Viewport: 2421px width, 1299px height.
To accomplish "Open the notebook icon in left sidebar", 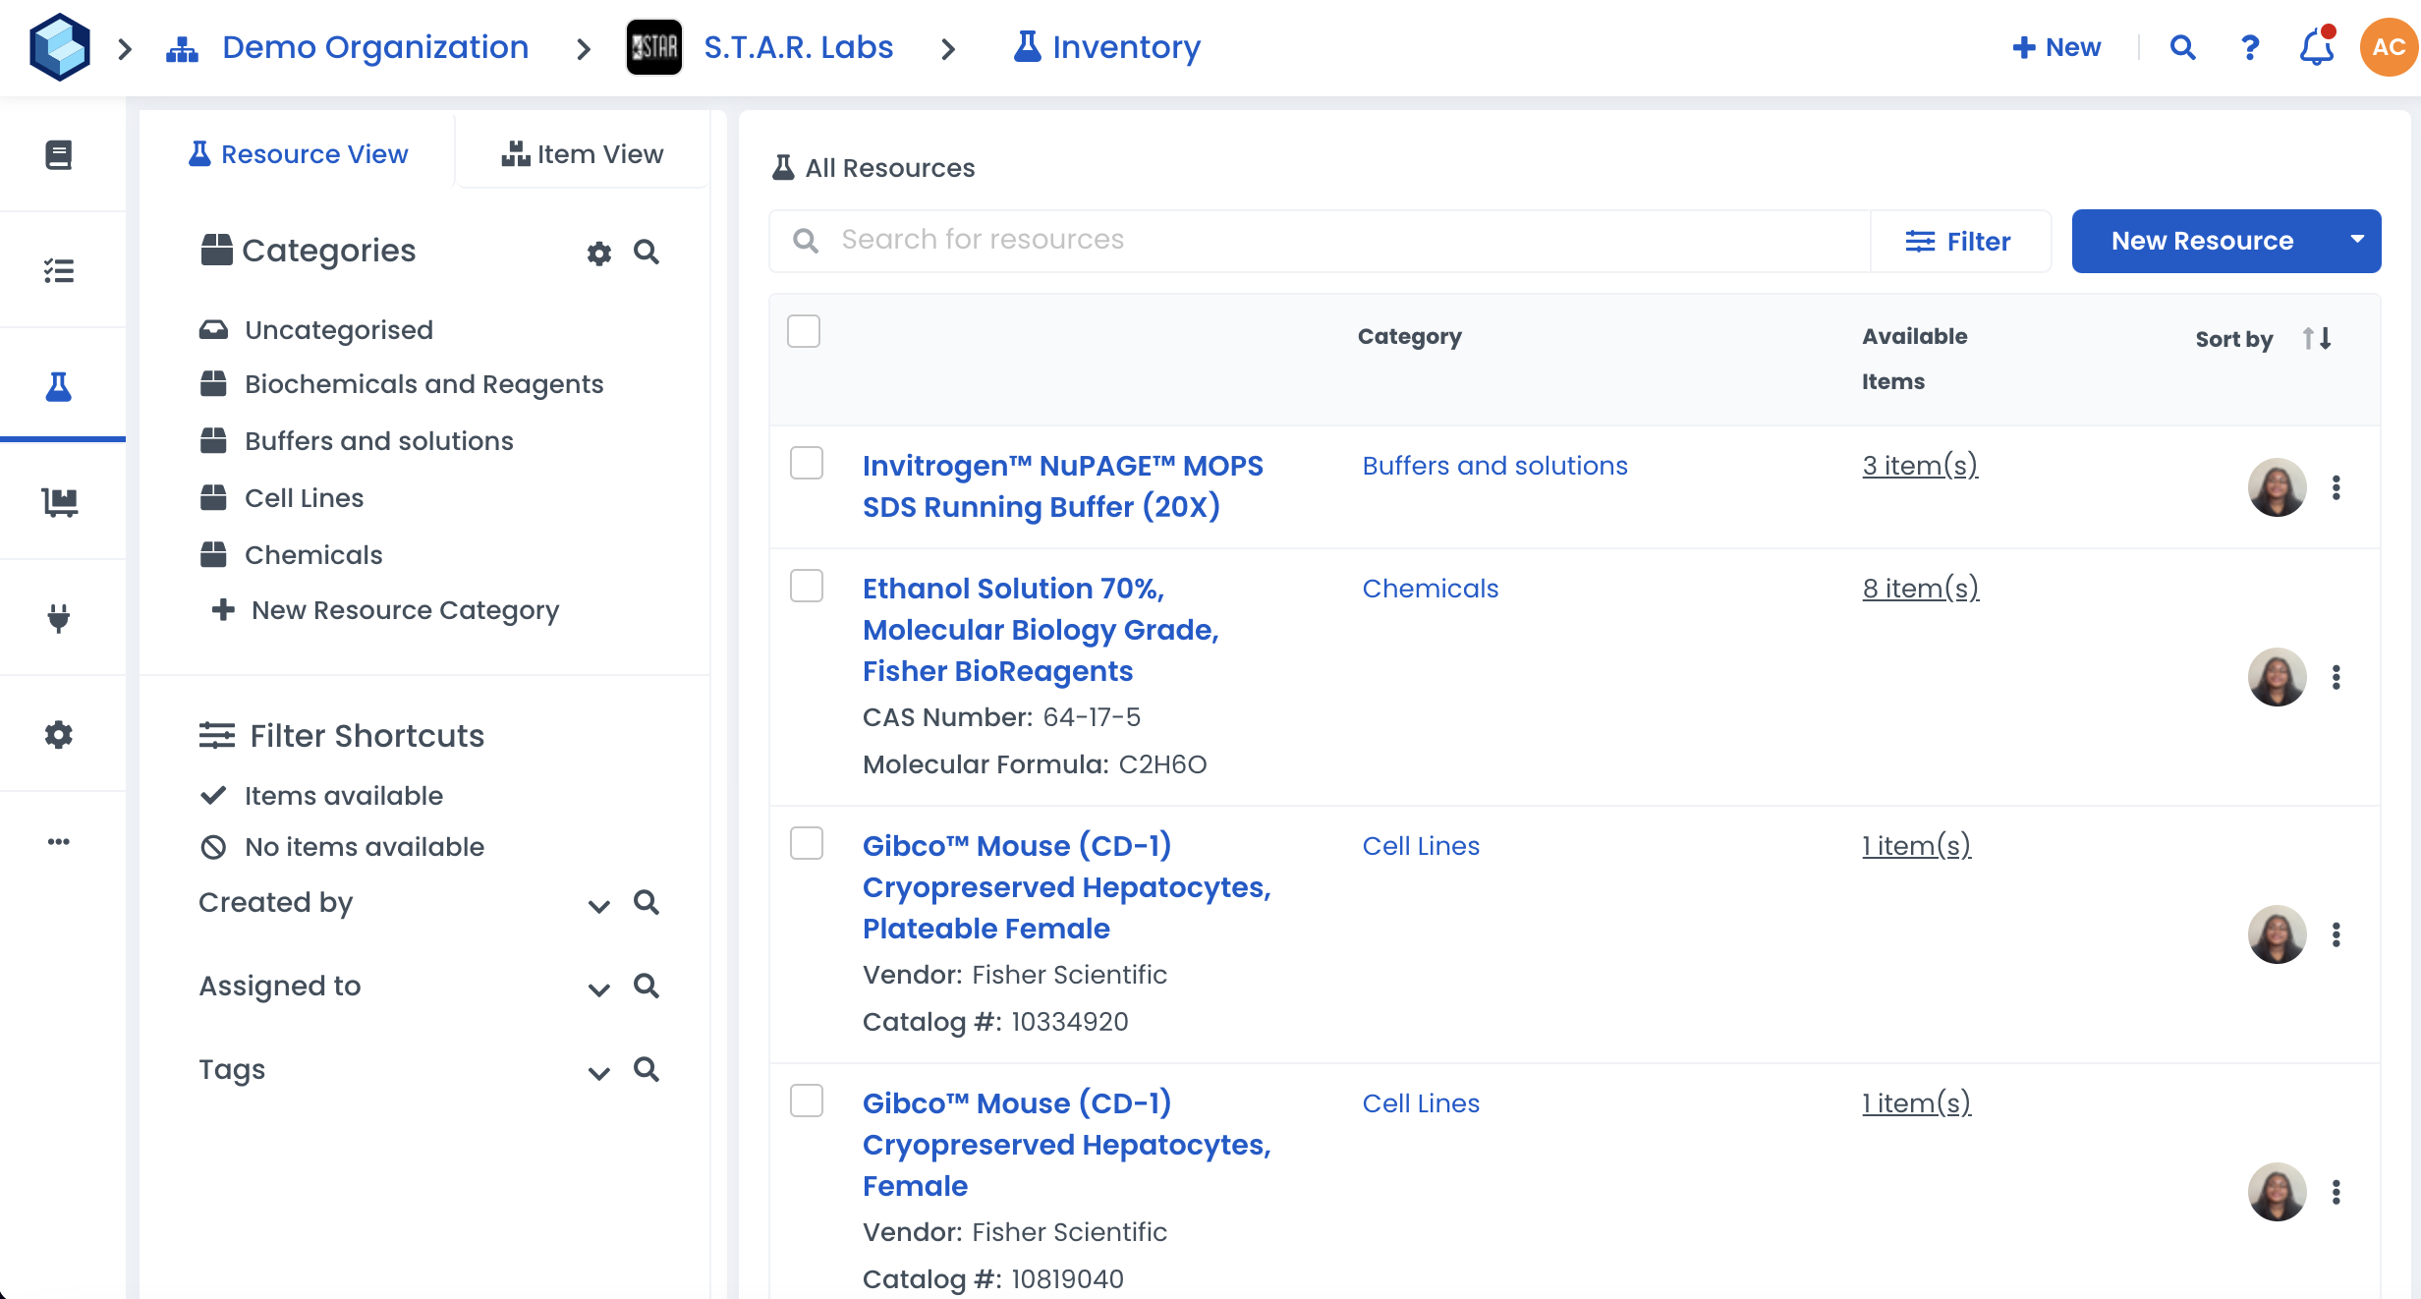I will (59, 154).
